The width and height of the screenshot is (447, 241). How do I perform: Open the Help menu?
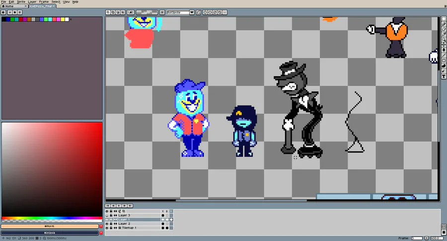pos(75,1)
